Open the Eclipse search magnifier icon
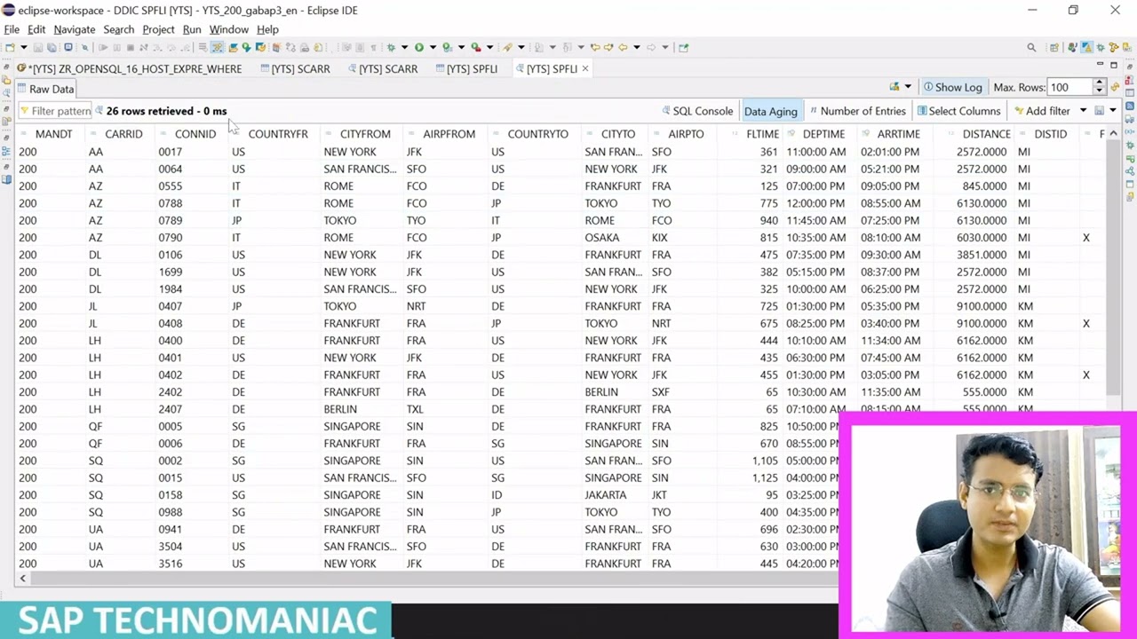The width and height of the screenshot is (1137, 639). coord(1031,48)
